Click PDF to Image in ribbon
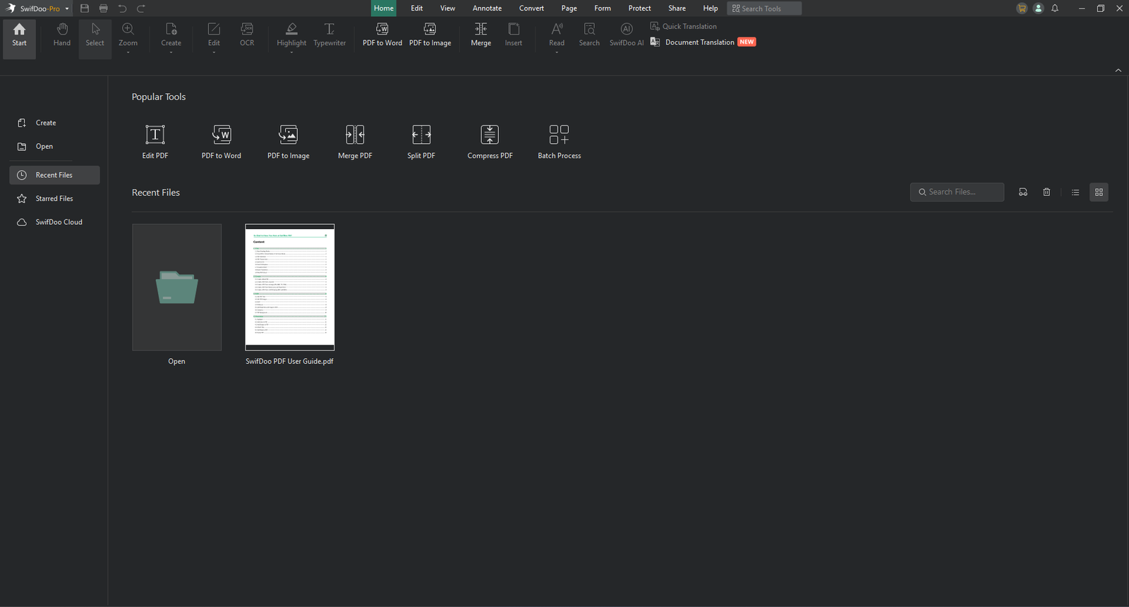This screenshot has width=1129, height=607. coord(430,35)
